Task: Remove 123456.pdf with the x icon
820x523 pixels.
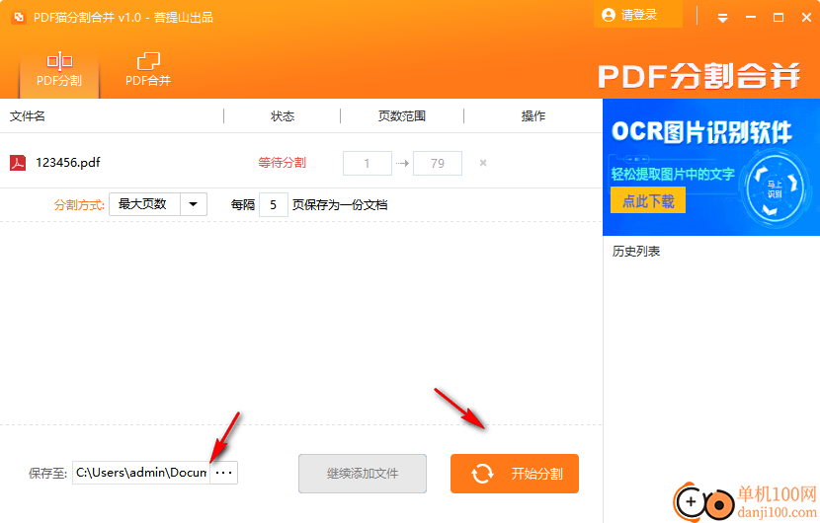Action: (483, 163)
